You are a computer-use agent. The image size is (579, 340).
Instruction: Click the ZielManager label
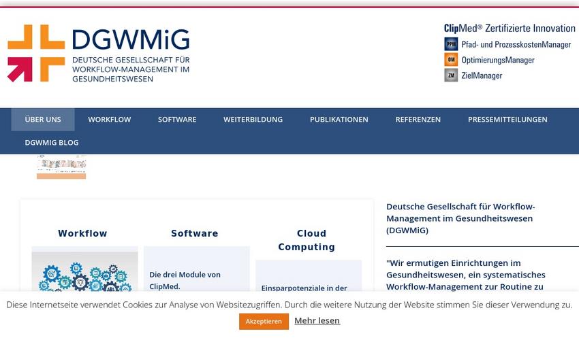pyautogui.click(x=482, y=75)
